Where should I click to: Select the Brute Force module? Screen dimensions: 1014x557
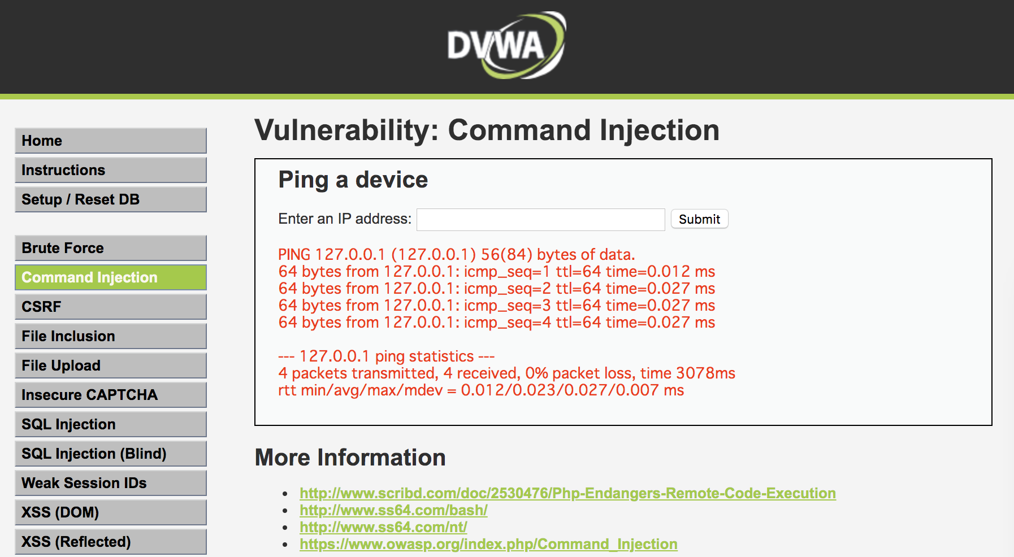click(111, 248)
